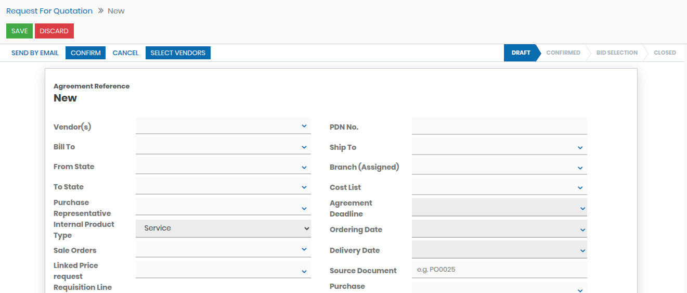Image resolution: width=687 pixels, height=293 pixels.
Task: Expand the Vendor(s) dropdown arrow
Action: 304,126
